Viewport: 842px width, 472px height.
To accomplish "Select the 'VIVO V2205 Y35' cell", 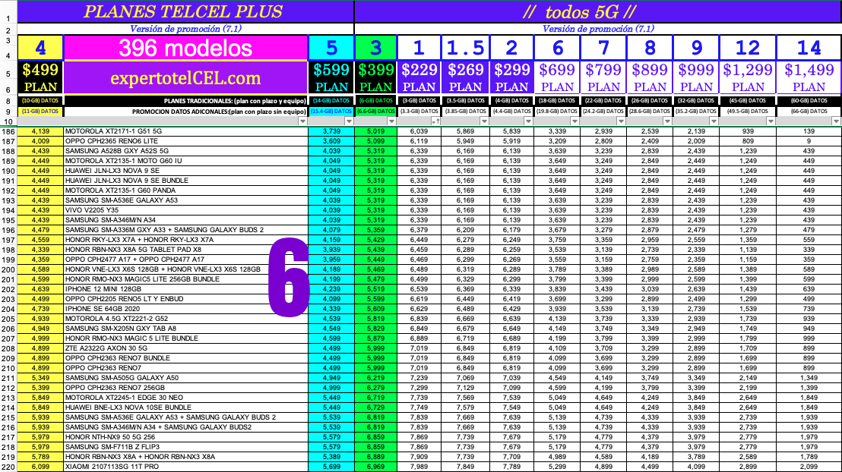I will point(185,210).
